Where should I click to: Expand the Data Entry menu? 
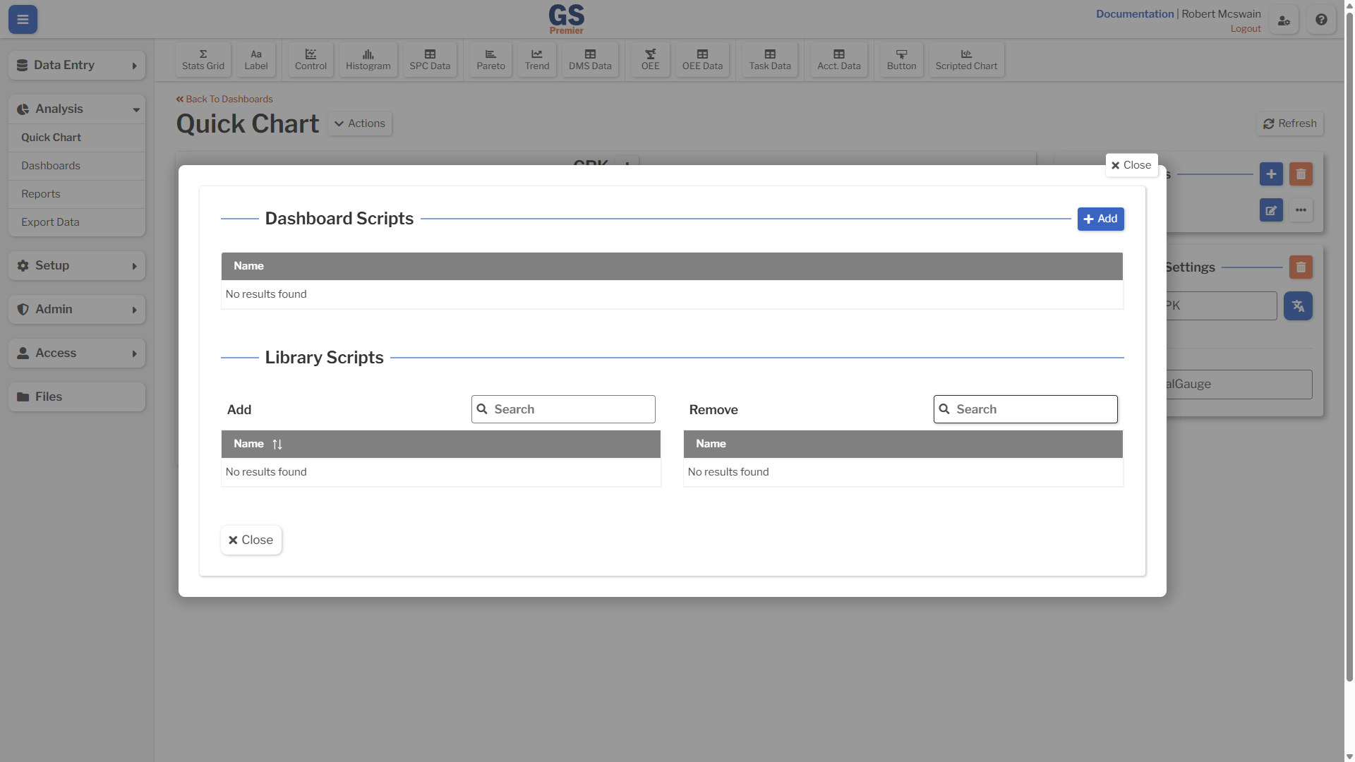click(x=77, y=65)
